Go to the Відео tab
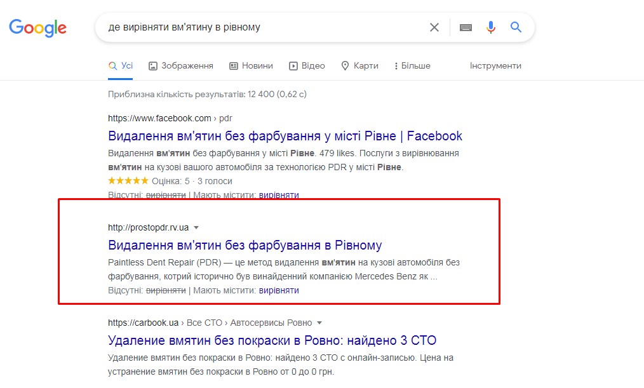644x388 pixels. tap(307, 65)
